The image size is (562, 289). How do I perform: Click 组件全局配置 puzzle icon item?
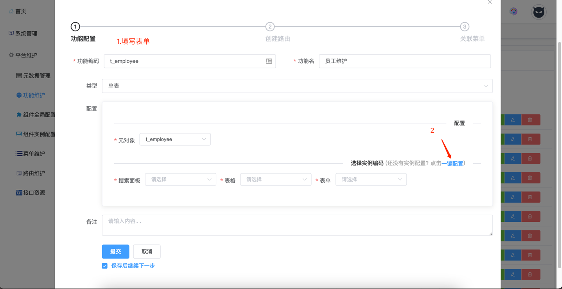35,115
